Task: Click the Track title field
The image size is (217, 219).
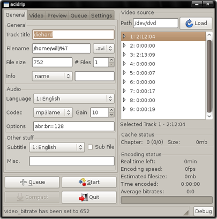Action: click(73, 34)
